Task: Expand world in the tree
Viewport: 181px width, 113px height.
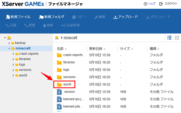Action: click(x=13, y=75)
